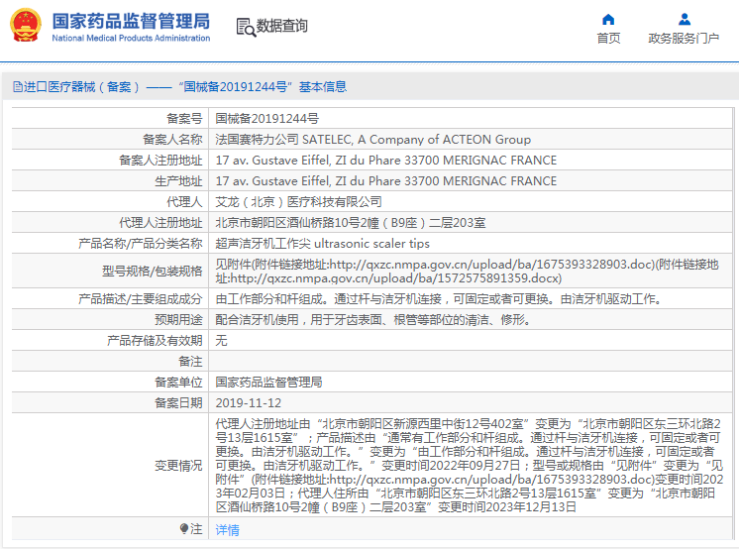Viewport: 739px width, 549px height.
Task: Click 国家药品监督管理局 site title
Action: (131, 21)
